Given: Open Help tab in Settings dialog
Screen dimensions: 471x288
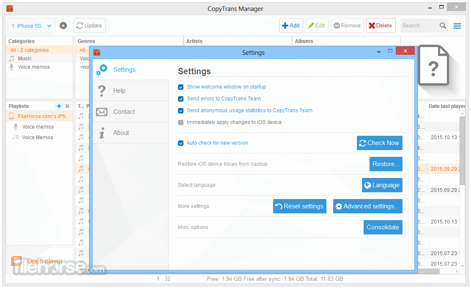Looking at the screenshot, I should coord(131,91).
